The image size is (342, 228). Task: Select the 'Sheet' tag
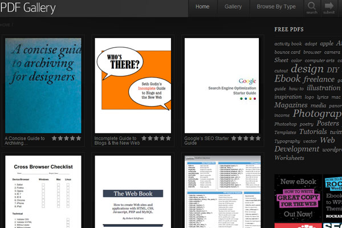click(281, 60)
